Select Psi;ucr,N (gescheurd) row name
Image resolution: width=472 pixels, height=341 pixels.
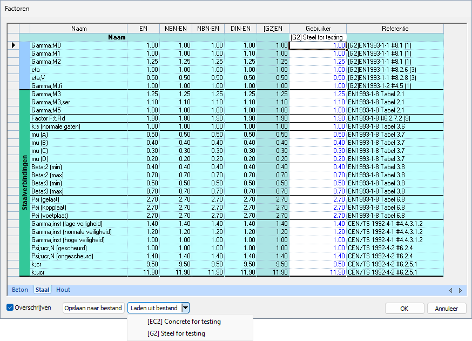(59, 248)
